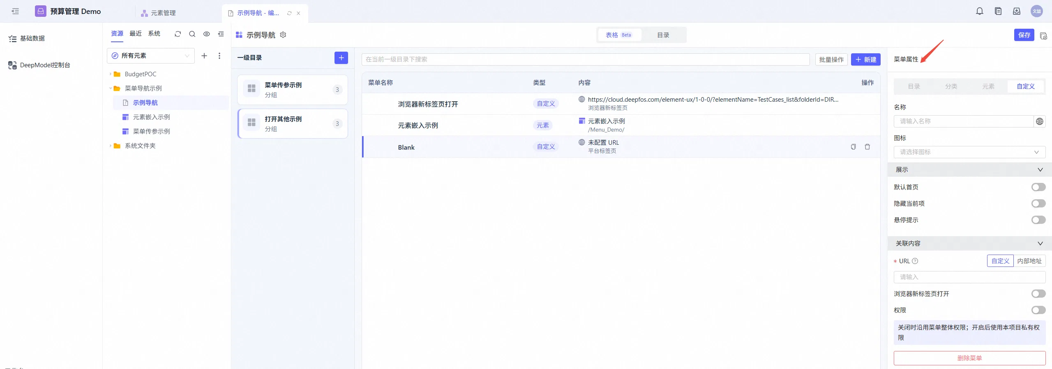The image size is (1052, 369).
Task: Open the download inbox icon in header
Action: [1017, 11]
